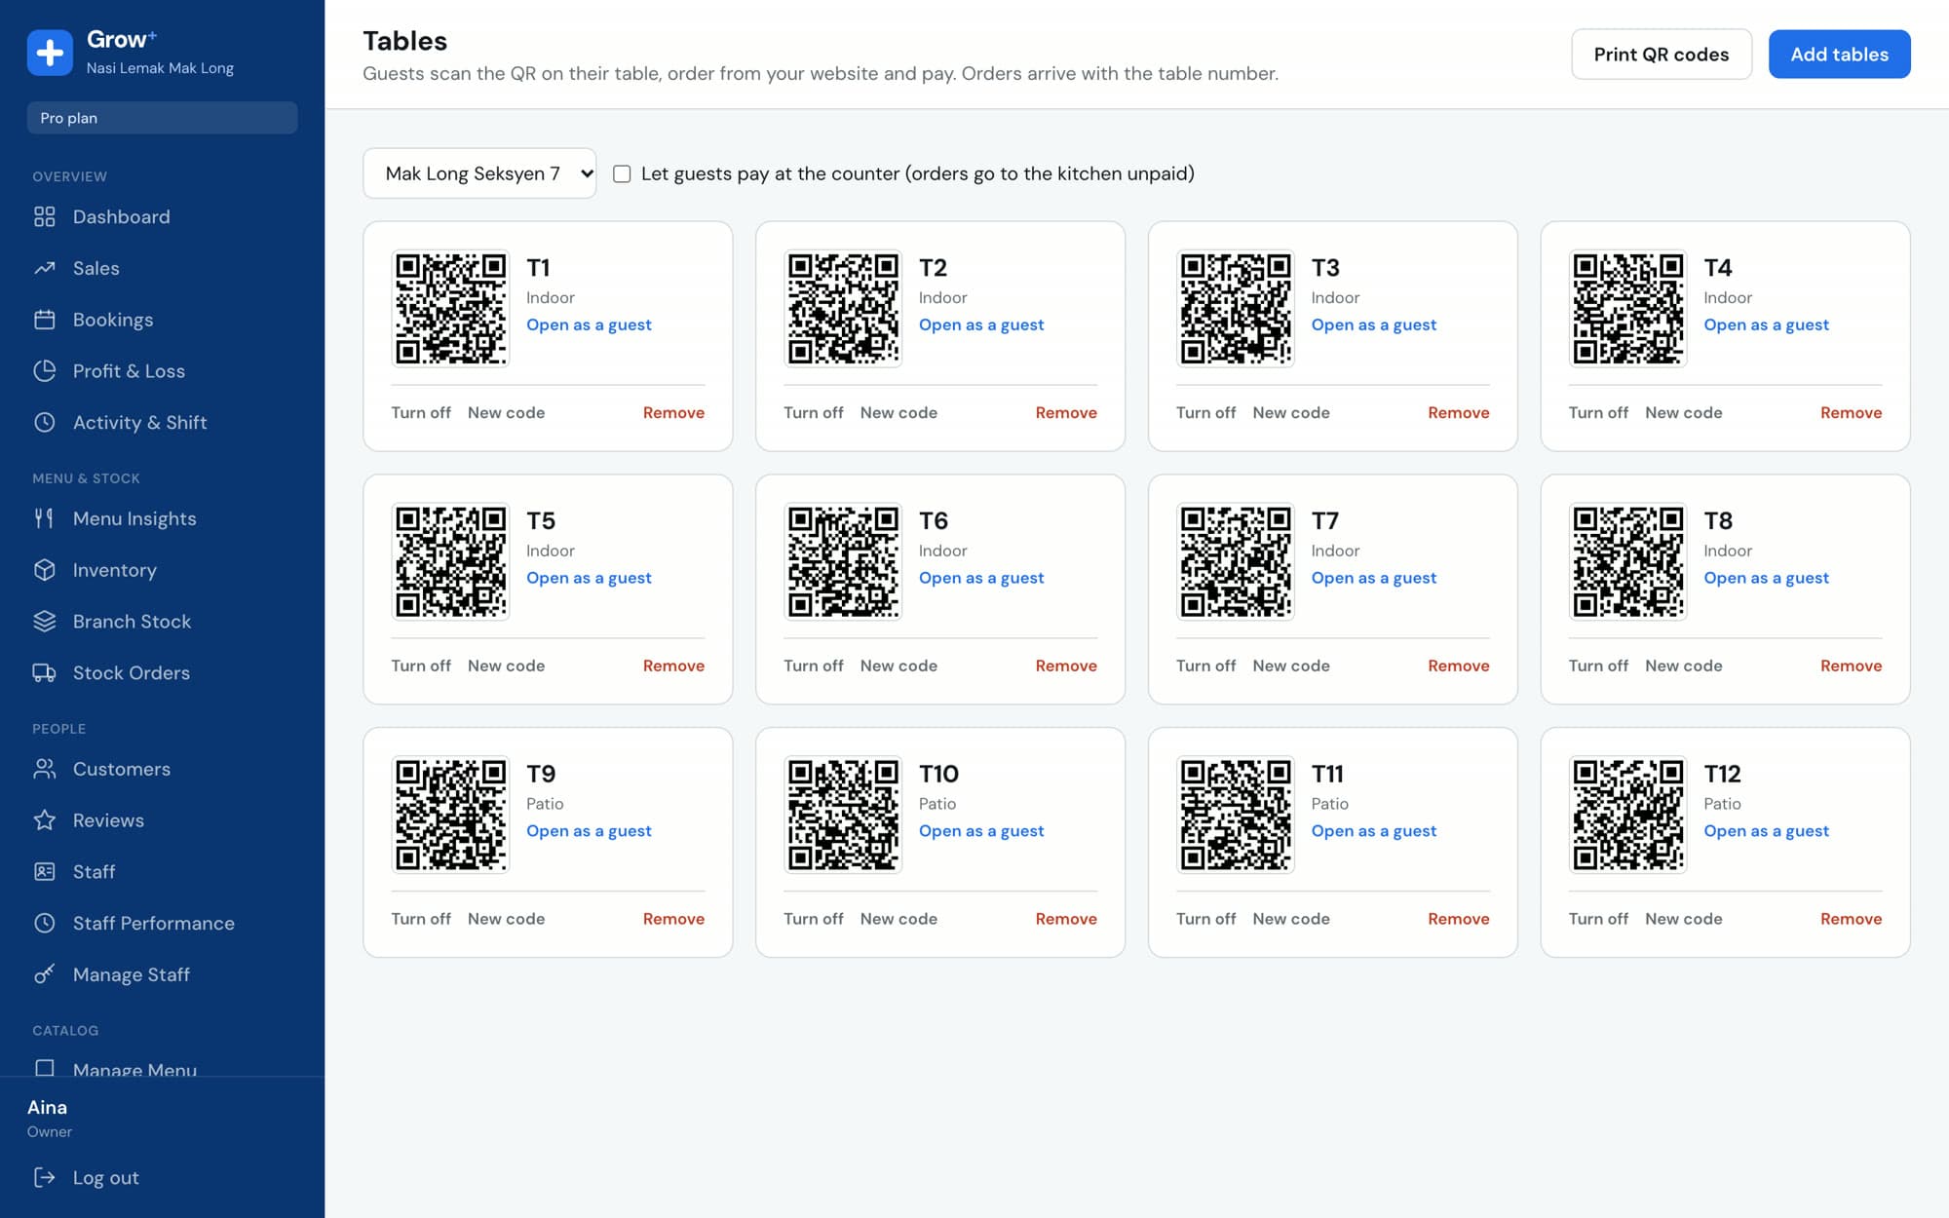Click the T8 QR code image
1949x1218 pixels.
point(1627,561)
